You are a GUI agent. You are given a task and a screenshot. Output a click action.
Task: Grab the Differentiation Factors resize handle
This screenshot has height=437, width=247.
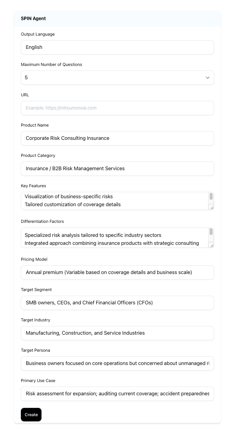click(212, 245)
